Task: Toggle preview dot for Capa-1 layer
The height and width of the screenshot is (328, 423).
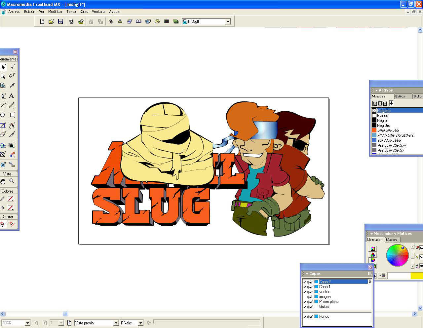Action: [308, 287]
